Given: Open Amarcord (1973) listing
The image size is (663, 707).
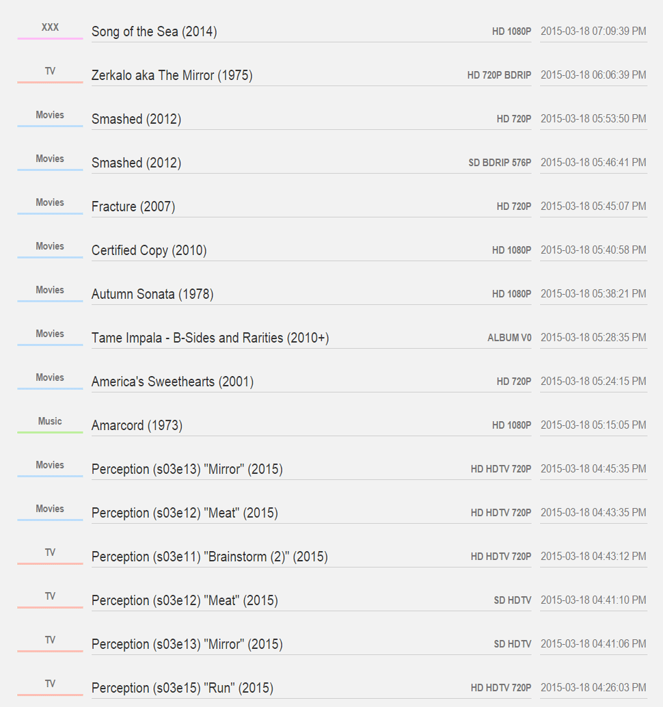Looking at the screenshot, I should (x=137, y=425).
